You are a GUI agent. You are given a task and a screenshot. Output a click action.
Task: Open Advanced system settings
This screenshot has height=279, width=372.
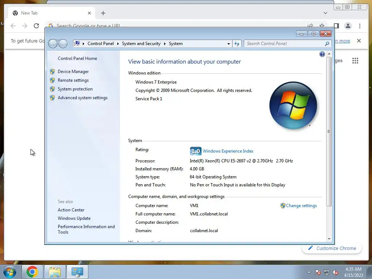tap(82, 98)
